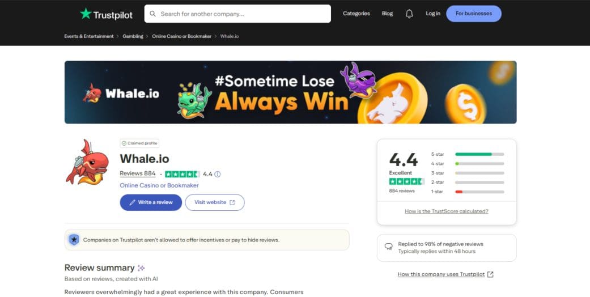Open the Categories menu
This screenshot has height=297, width=590.
click(356, 14)
